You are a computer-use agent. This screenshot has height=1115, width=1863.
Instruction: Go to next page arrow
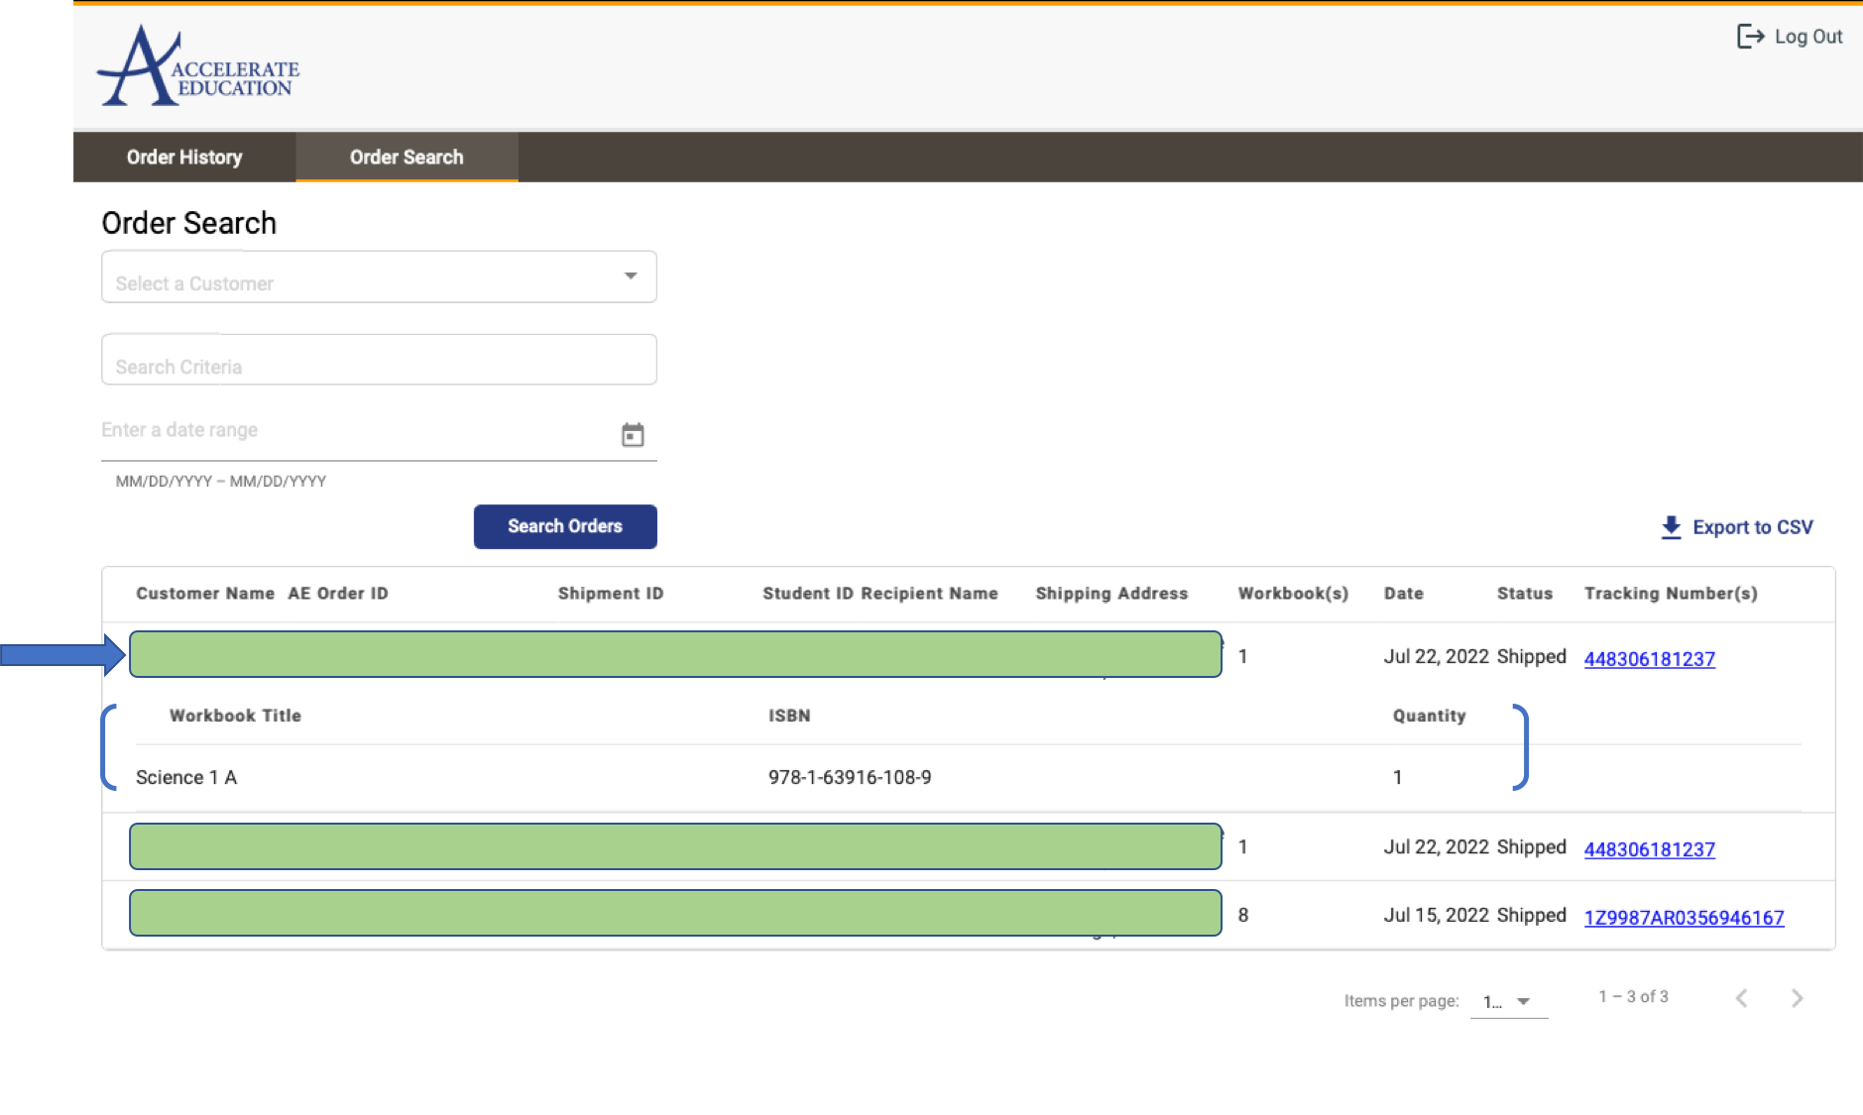tap(1797, 998)
